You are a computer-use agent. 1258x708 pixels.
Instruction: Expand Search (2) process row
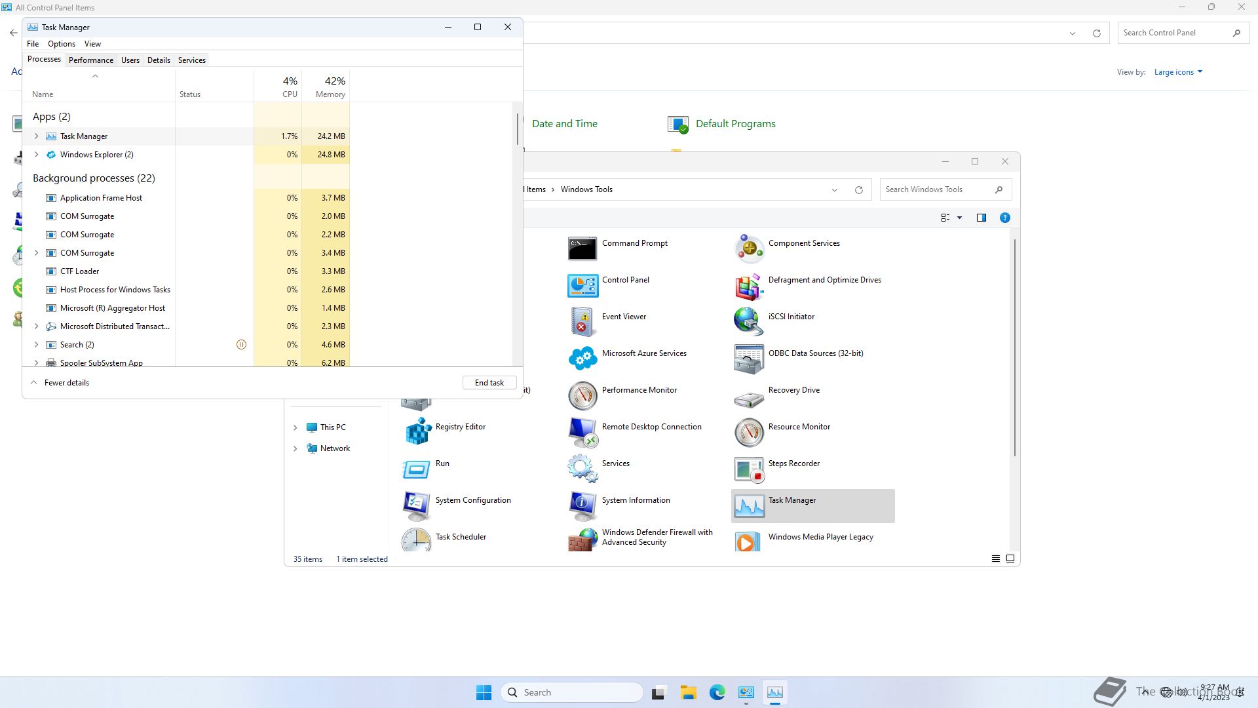pyautogui.click(x=36, y=345)
